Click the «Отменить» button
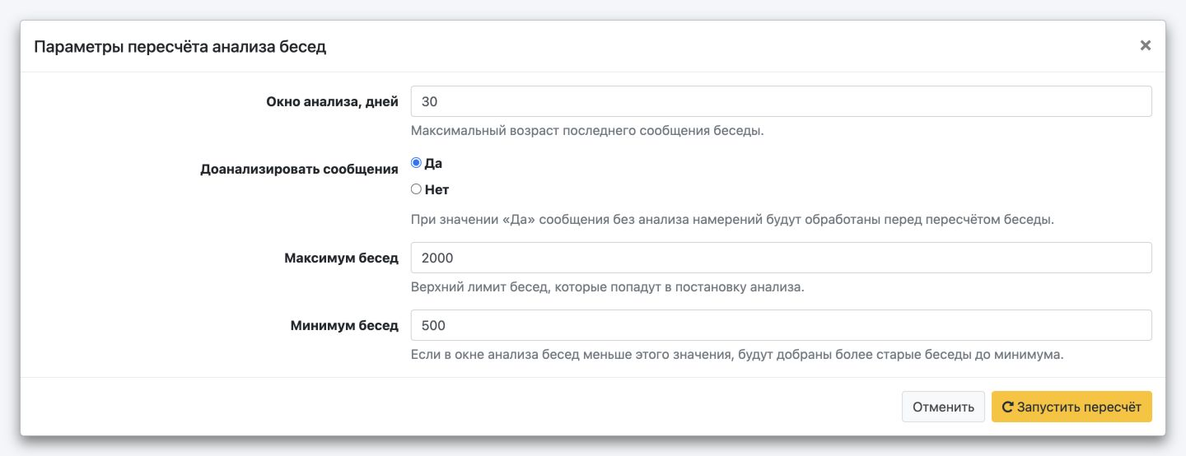Viewport: 1186px width, 456px height. (943, 407)
